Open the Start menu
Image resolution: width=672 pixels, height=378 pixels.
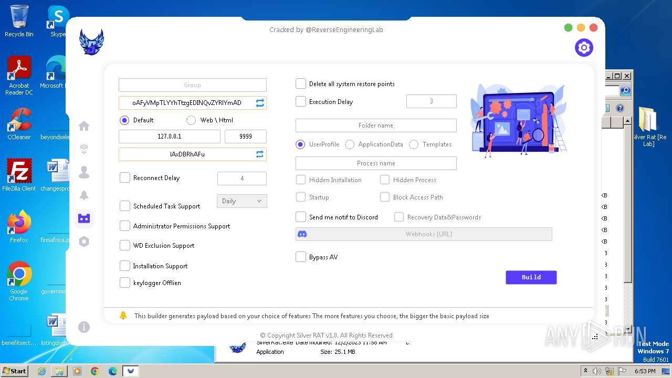point(15,371)
